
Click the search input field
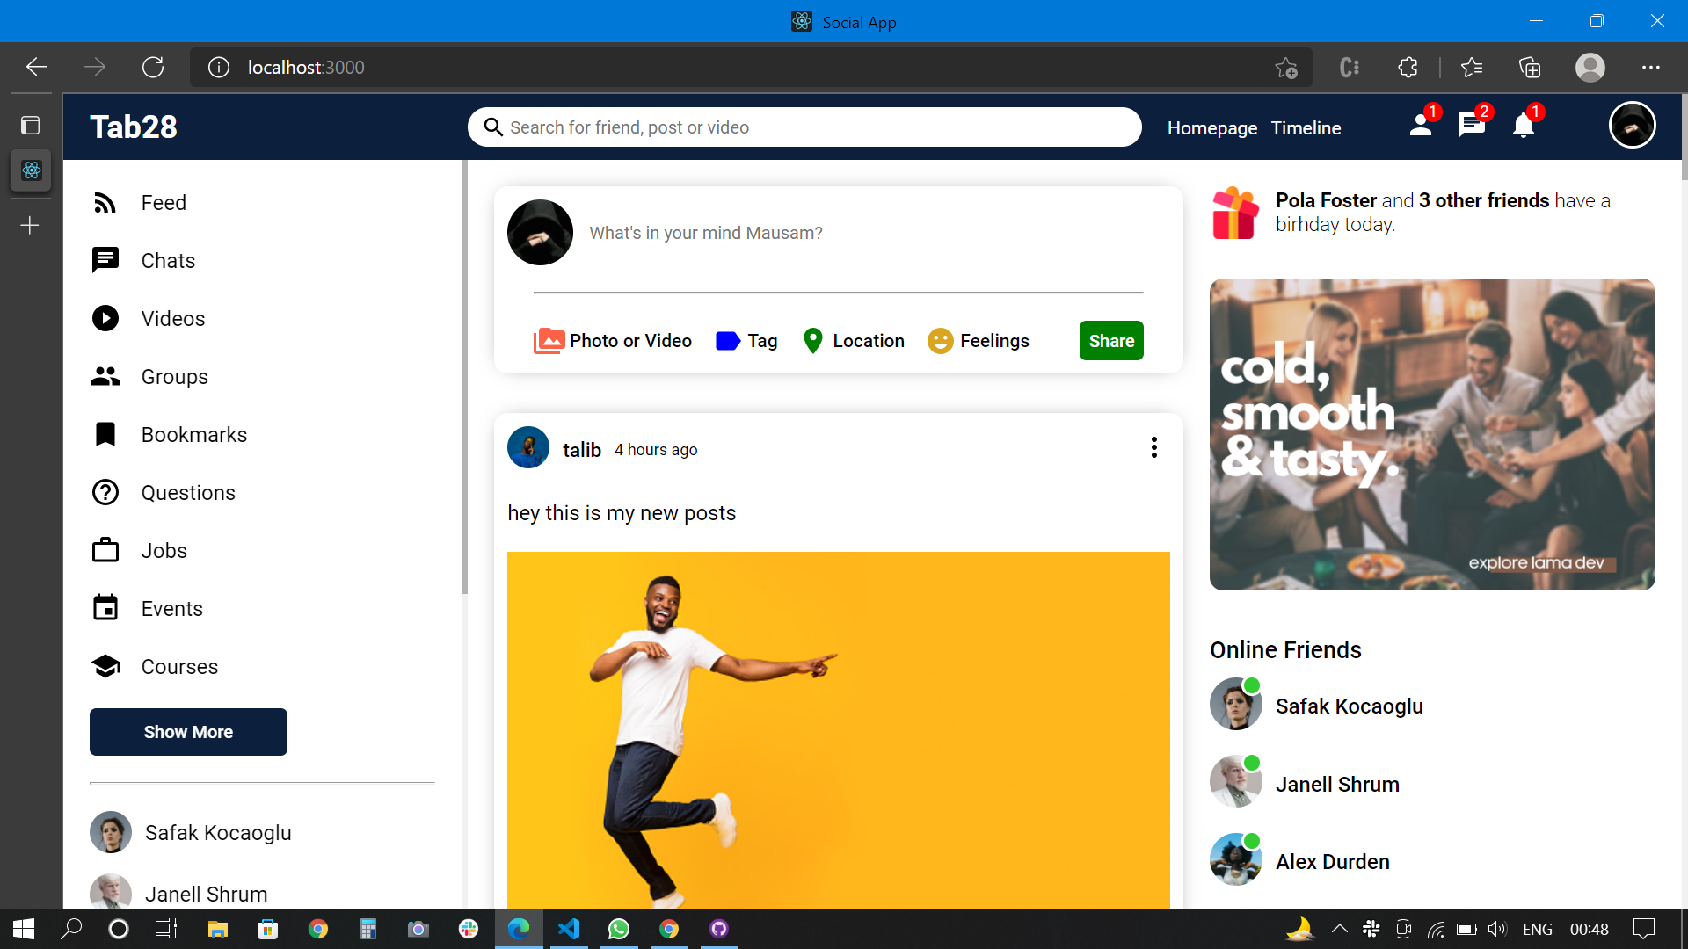pyautogui.click(x=803, y=127)
